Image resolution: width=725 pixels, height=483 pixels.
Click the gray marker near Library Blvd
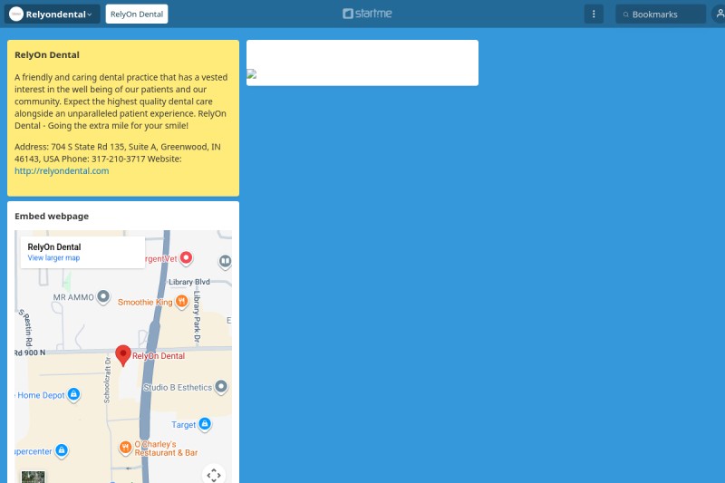tap(225, 262)
